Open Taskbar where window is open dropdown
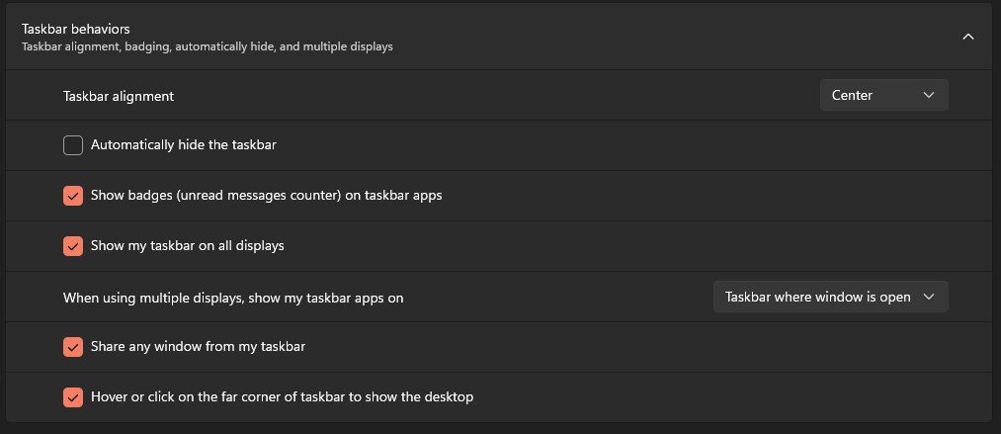The width and height of the screenshot is (1001, 434). [831, 297]
